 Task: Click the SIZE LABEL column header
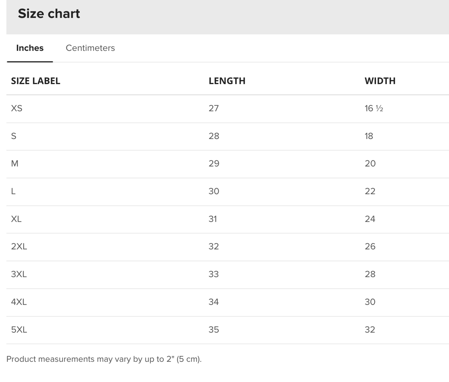36,81
